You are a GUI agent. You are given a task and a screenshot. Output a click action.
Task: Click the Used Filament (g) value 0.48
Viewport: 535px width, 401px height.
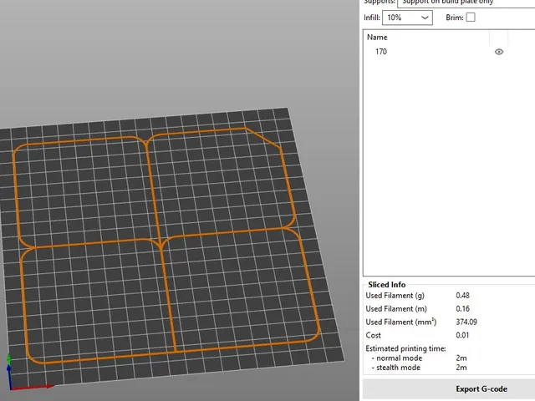coord(462,295)
